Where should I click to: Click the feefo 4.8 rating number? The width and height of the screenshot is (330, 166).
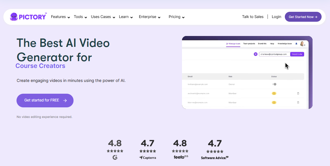click(180, 143)
